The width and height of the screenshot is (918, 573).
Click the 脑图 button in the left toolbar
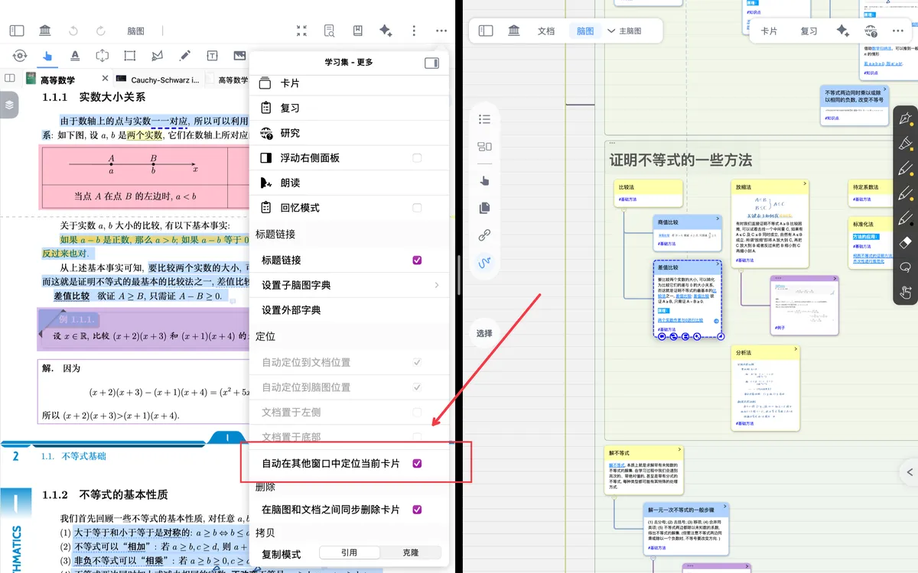135,31
